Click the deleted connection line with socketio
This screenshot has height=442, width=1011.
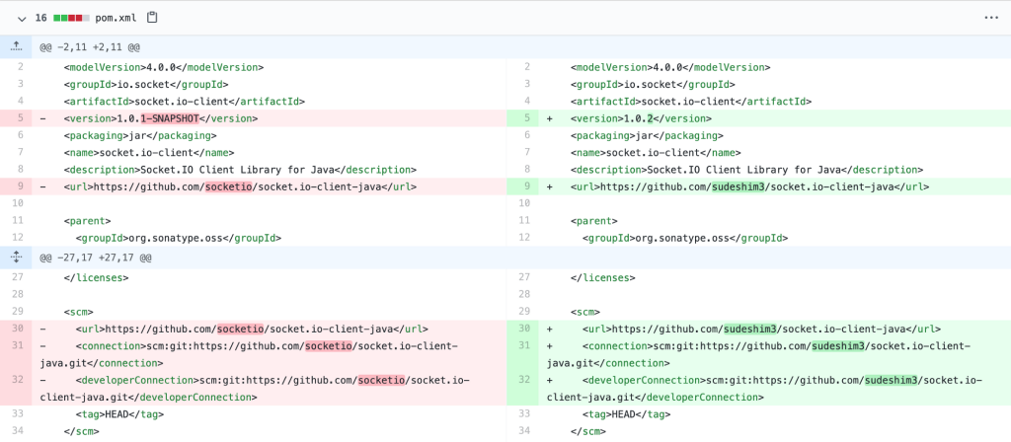pyautogui.click(x=269, y=354)
